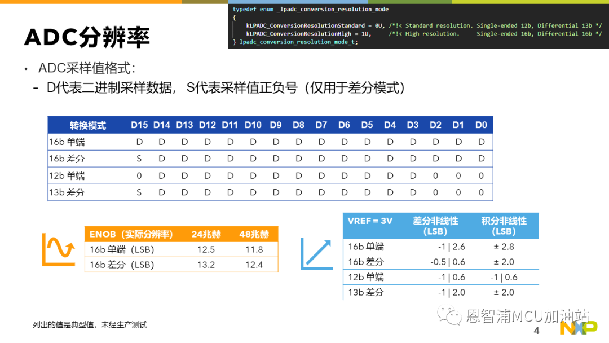Viewport: 609px width, 343px height.
Task: Click the ENOB value '11.8'
Action: [x=254, y=249]
